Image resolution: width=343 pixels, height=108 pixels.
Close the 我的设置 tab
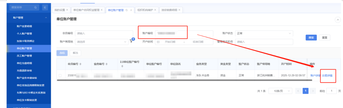(x=67, y=10)
